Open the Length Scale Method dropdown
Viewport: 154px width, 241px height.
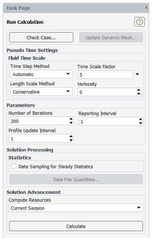pyautogui.click(x=41, y=92)
